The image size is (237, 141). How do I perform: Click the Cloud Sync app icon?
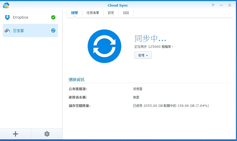pos(6,5)
